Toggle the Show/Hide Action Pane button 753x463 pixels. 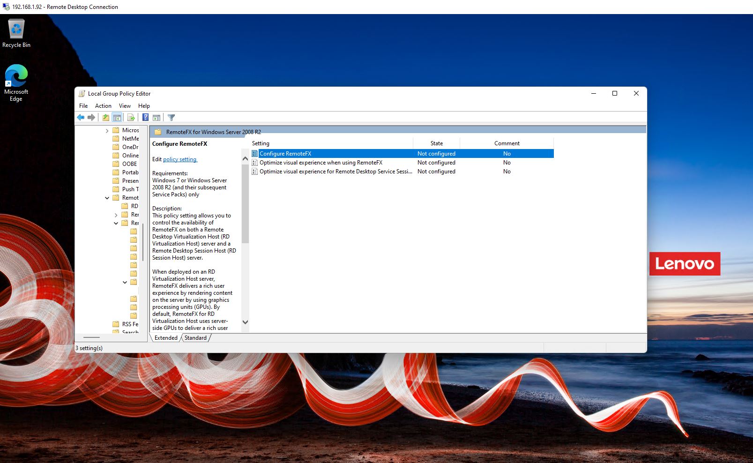[x=157, y=118]
